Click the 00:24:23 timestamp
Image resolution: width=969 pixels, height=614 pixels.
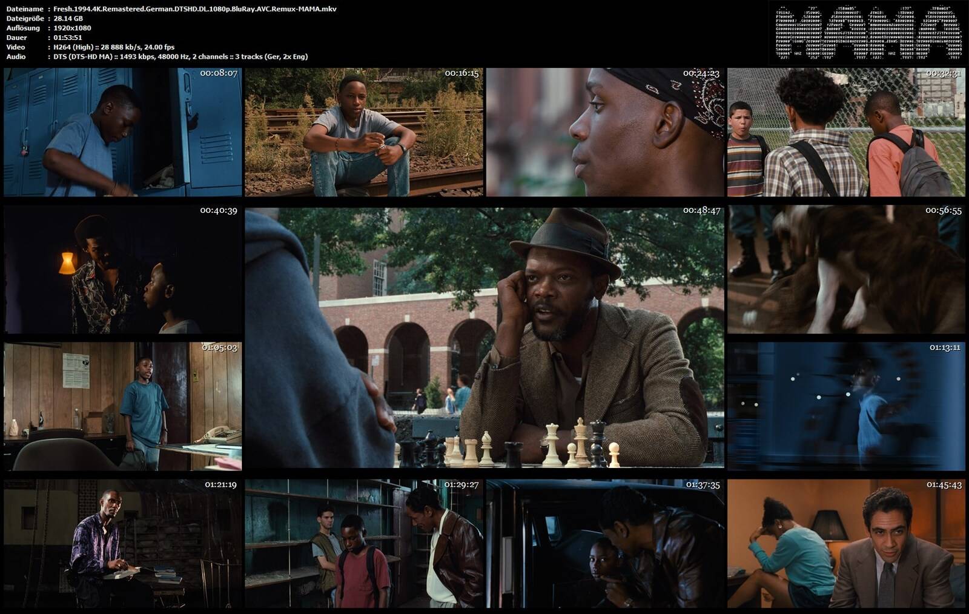pos(701,73)
